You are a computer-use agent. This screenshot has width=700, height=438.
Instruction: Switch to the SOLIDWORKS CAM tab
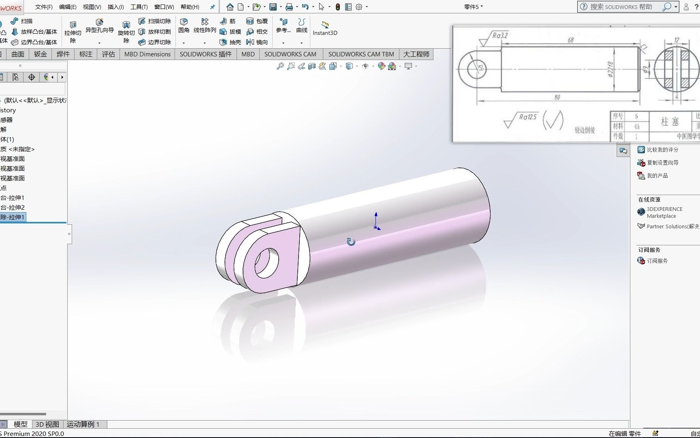click(290, 54)
